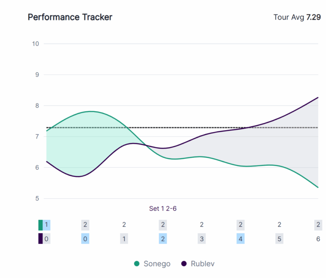This screenshot has width=326, height=278.
Task: Click the y-axis label 10
Action: tap(35, 44)
